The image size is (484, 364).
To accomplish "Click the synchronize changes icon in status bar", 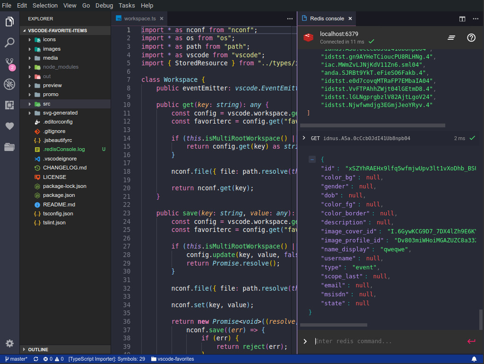I will click(x=36, y=359).
